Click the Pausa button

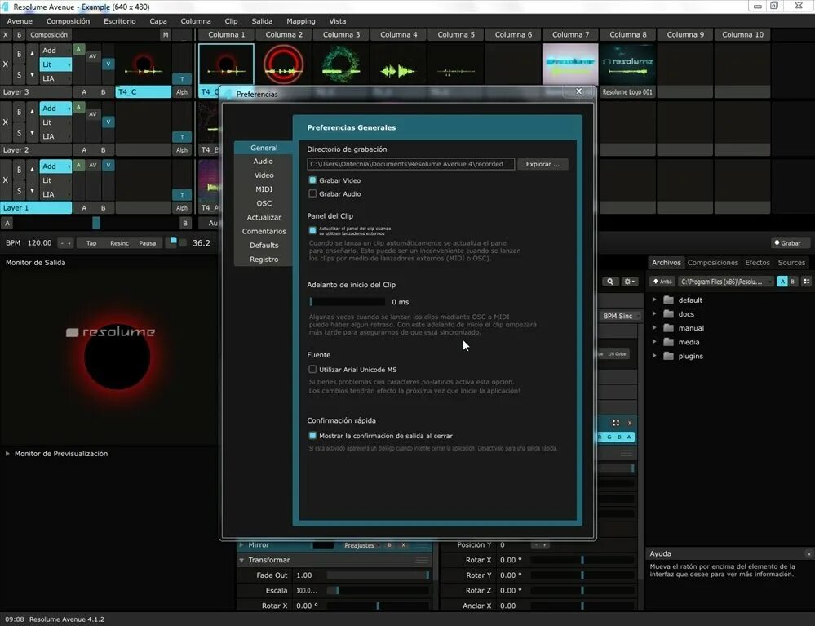[x=147, y=242]
